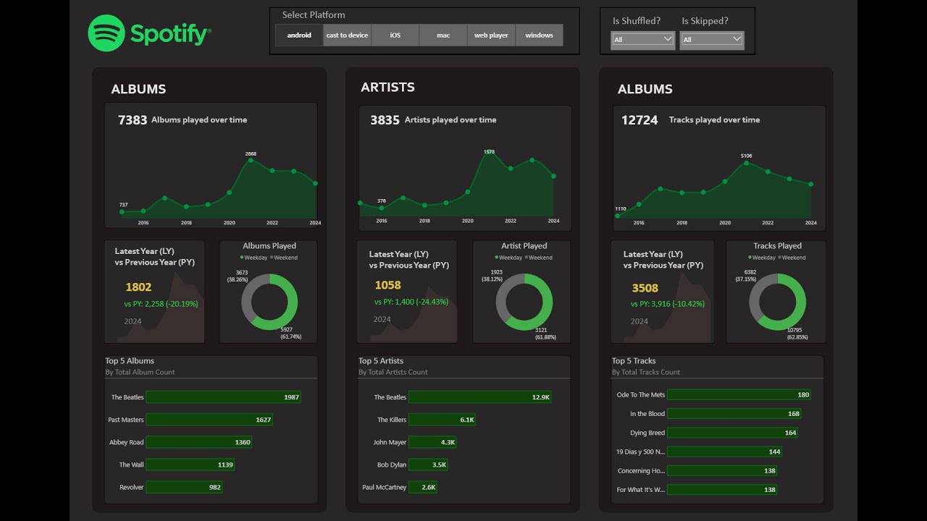
Task: Select Ode To The Mets track bar
Action: (739, 395)
